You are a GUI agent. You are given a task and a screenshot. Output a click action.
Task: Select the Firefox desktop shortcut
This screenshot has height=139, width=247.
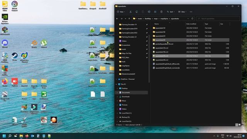[x=5, y=82]
